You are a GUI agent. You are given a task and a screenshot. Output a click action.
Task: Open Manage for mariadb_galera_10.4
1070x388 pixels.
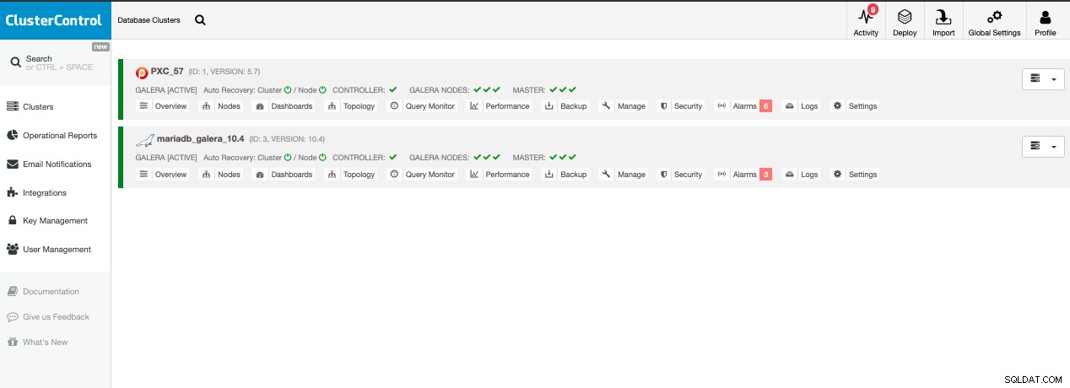pos(624,175)
